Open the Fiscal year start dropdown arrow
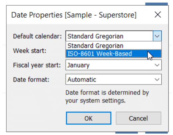The image size is (173, 135). coord(157,65)
